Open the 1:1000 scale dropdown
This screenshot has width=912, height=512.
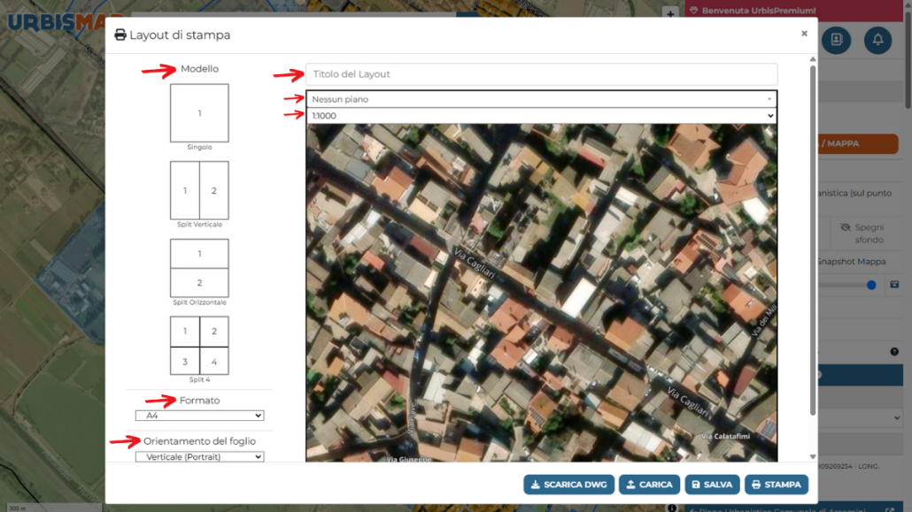(x=542, y=116)
